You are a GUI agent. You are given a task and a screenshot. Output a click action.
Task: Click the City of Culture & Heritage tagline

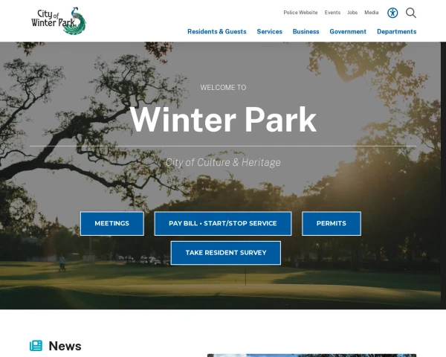pos(223,162)
